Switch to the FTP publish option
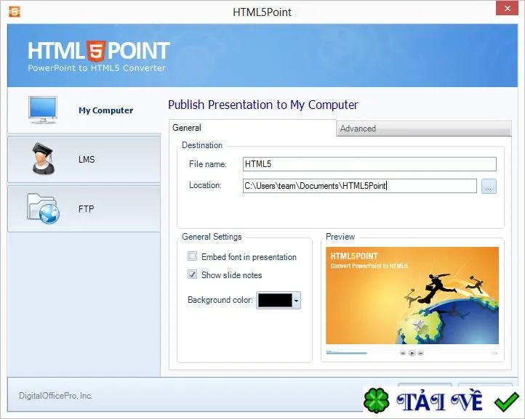Screen dimensions: 525x419 (84, 208)
